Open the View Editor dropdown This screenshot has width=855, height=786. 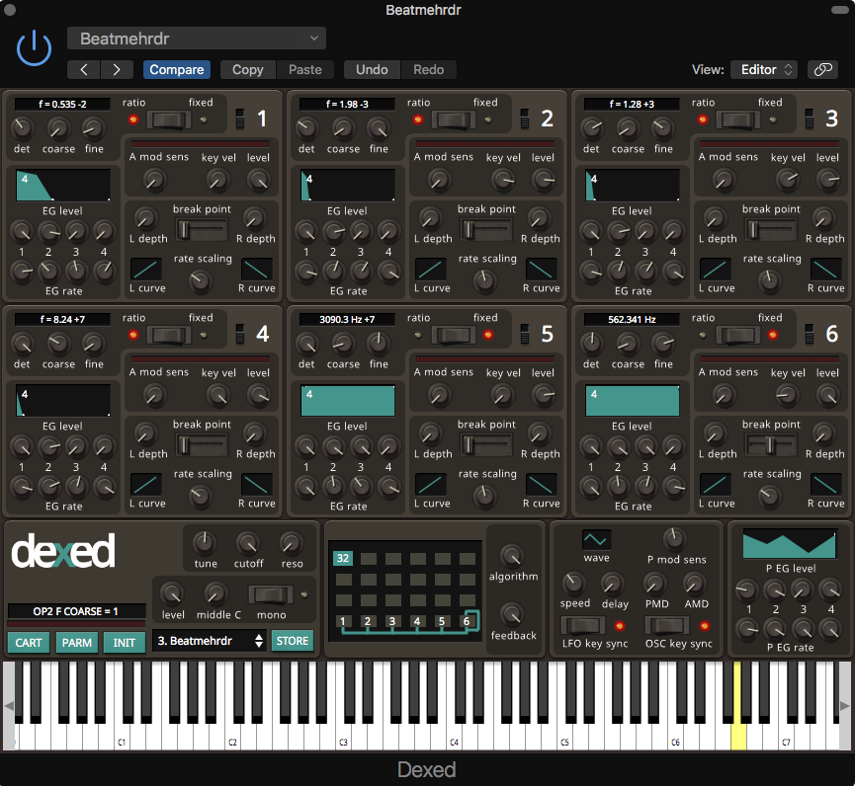click(x=763, y=70)
